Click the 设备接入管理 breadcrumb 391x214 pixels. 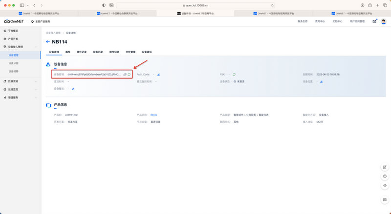click(53, 33)
